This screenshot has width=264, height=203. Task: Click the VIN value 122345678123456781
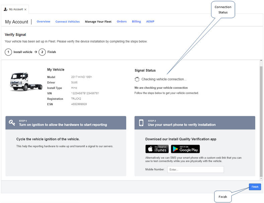(x=85, y=93)
